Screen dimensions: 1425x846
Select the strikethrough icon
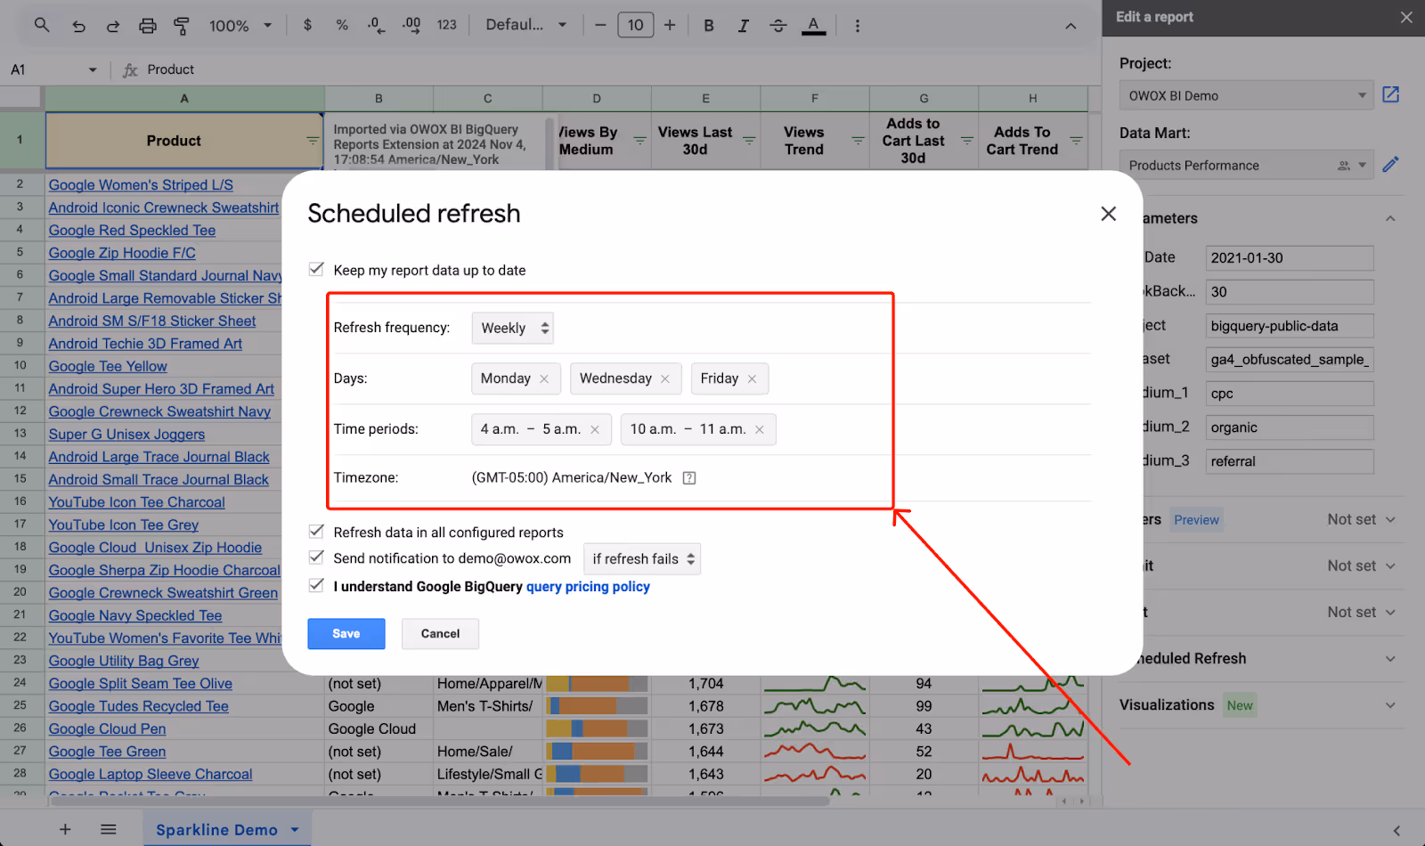778,25
